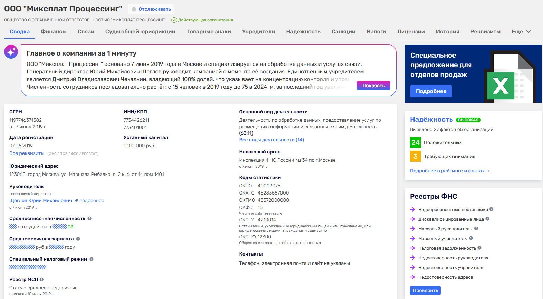Open Все виды деятельности (14) list
Viewport: 543px width, 299px height.
coord(271,140)
